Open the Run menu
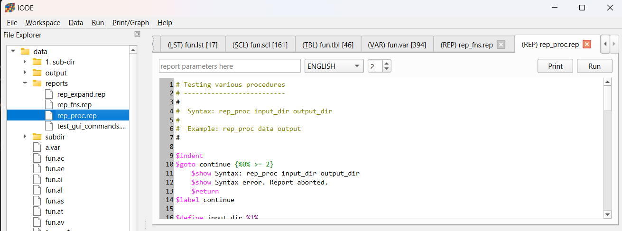622x231 pixels. 98,23
